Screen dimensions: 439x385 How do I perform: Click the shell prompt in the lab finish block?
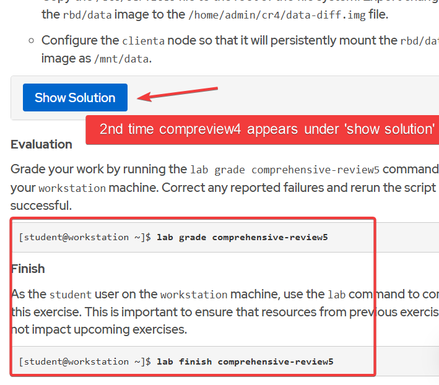85,361
